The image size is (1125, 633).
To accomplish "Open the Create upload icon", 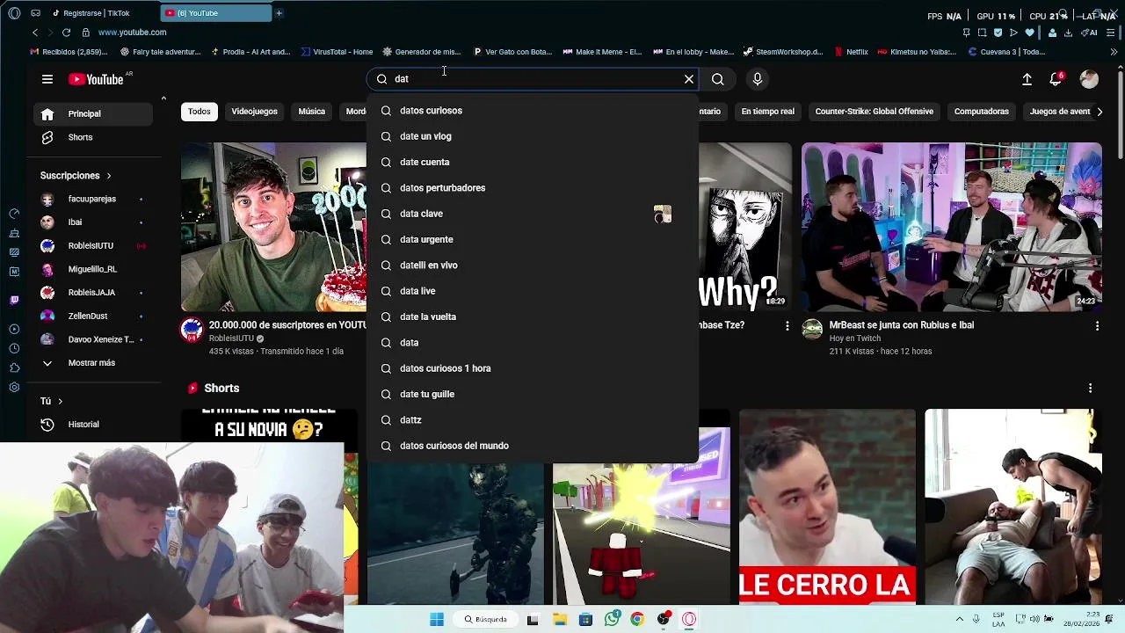I will 1027,79.
